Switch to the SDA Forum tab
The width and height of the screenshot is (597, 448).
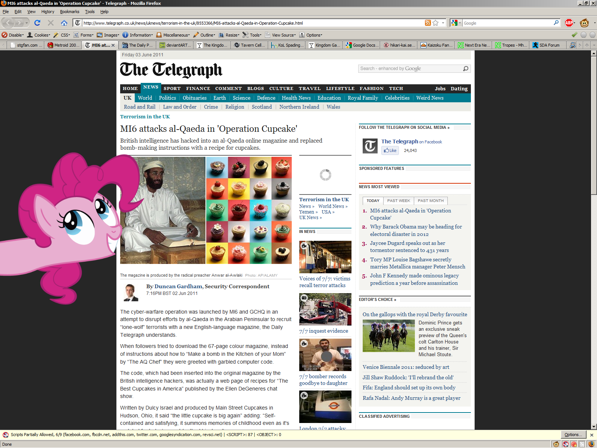pyautogui.click(x=548, y=45)
